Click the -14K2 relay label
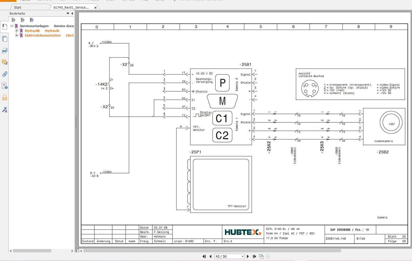412x261 pixels. click(x=101, y=84)
